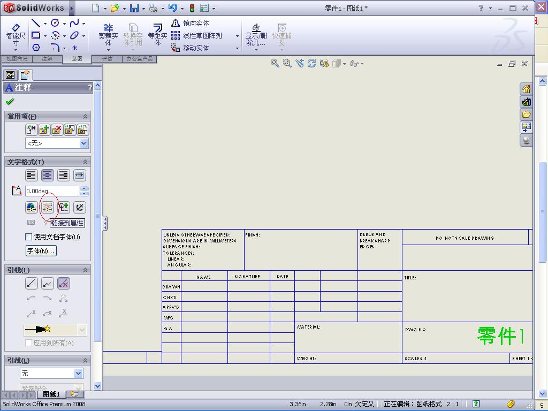Click the Save icon in title toolbar
Image resolution: width=548 pixels, height=411 pixels.
134,8
